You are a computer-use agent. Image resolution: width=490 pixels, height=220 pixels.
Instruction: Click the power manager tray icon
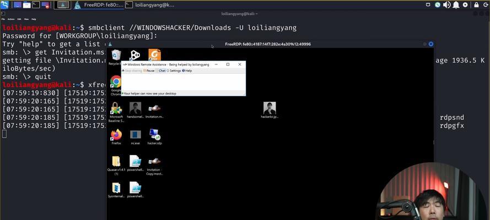coord(465,4)
